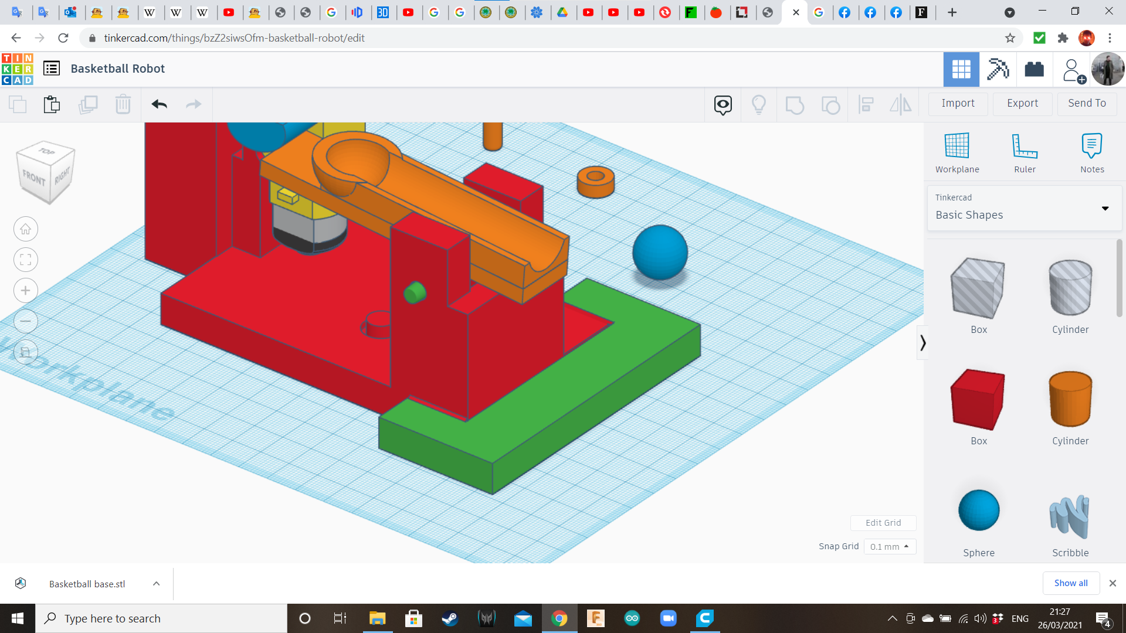This screenshot has height=633, width=1126.
Task: Collapse the Basketball base.stl import panel
Action: (x=156, y=584)
